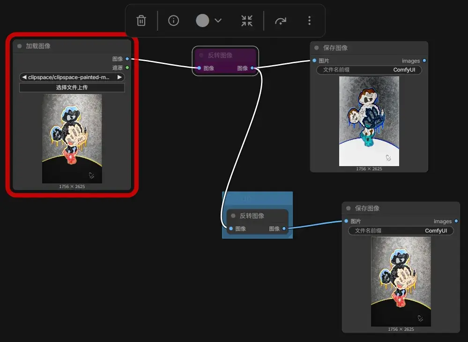
Task: Select previous image with left arrow
Action: coord(24,77)
